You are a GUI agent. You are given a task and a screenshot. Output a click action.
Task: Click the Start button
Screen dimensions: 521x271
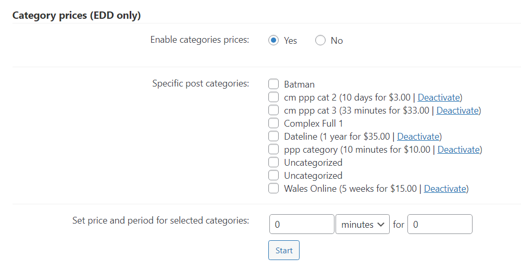click(284, 250)
